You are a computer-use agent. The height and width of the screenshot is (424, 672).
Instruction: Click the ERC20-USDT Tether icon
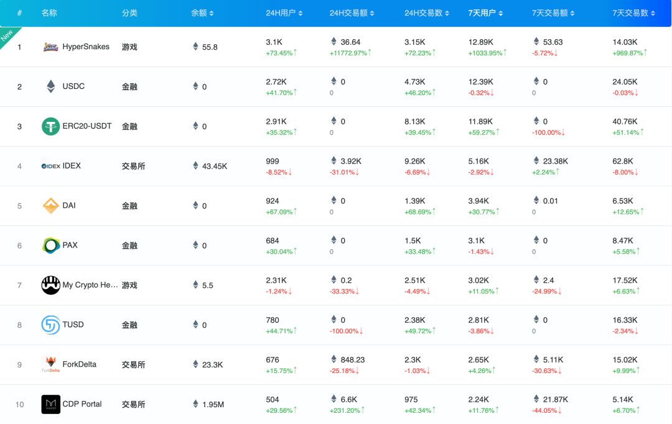click(x=50, y=126)
